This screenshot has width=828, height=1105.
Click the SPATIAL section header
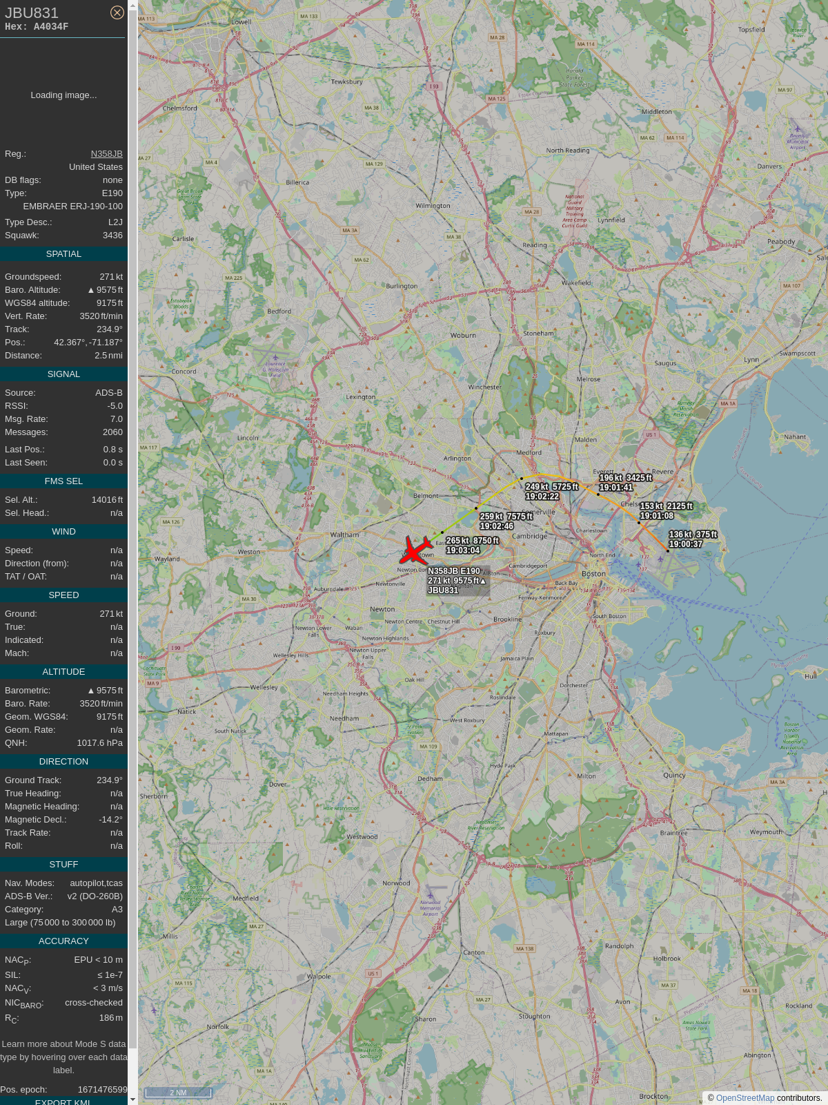pos(63,254)
